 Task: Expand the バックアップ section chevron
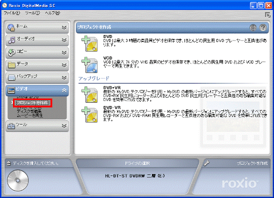(64, 77)
